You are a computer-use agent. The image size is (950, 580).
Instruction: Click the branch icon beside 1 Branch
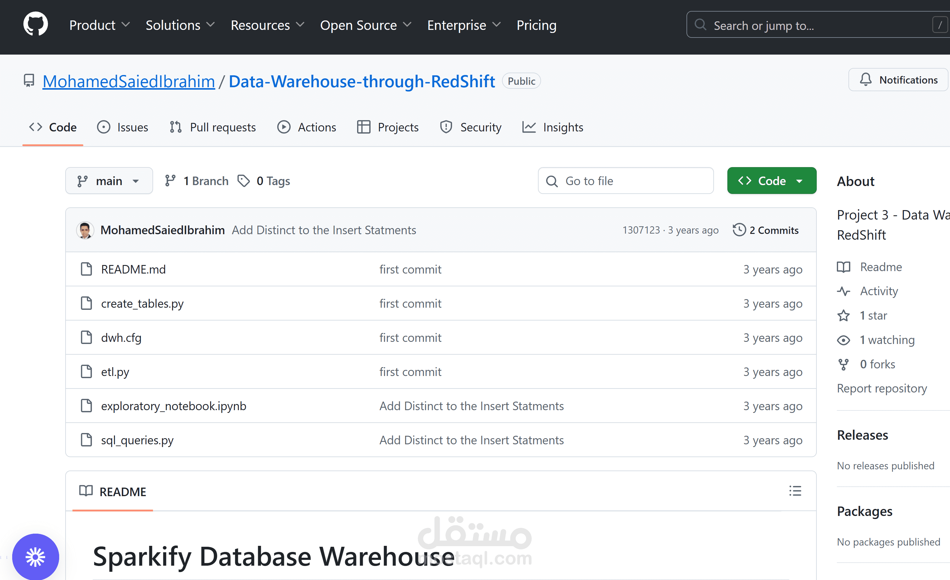[x=170, y=180]
